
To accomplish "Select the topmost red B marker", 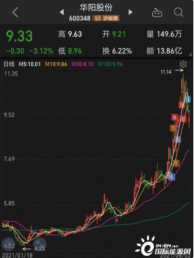I will [x=182, y=105].
